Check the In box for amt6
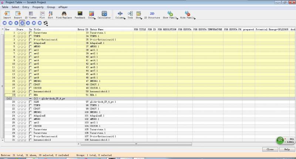This screenshot has height=159, width=296. pyautogui.click(x=30, y=68)
